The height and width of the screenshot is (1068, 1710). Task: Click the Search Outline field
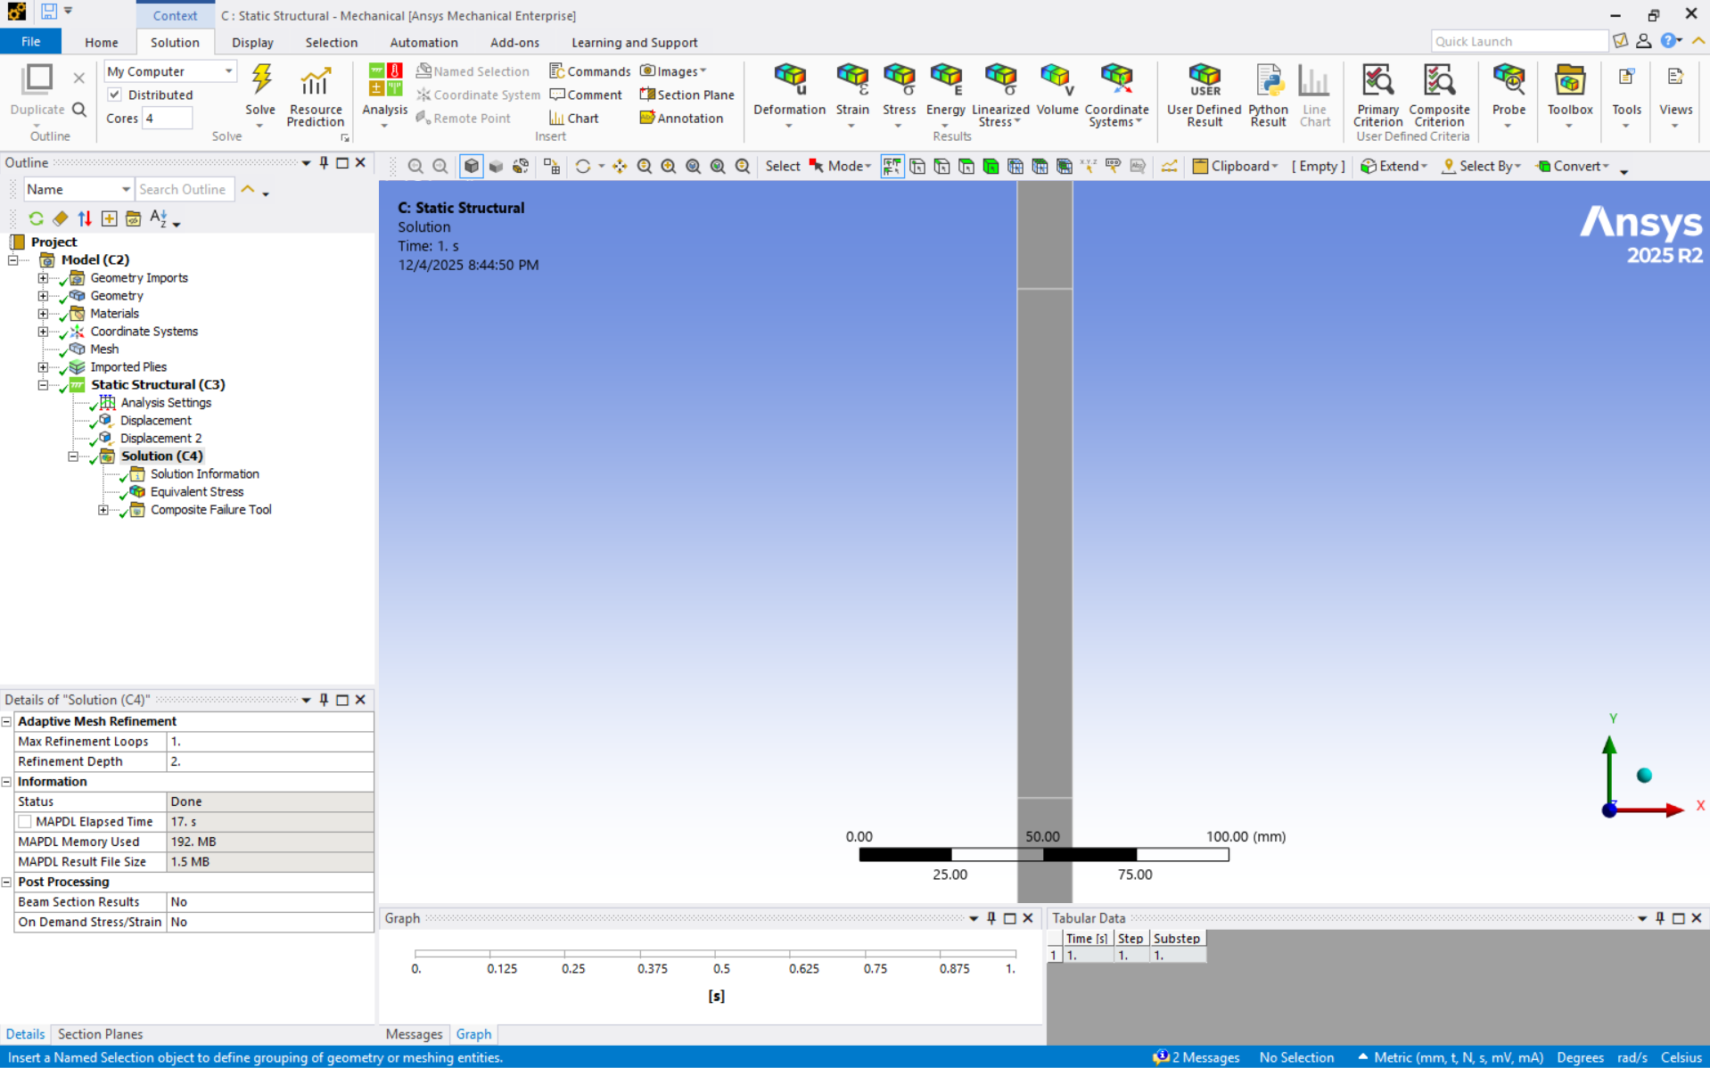click(x=184, y=189)
